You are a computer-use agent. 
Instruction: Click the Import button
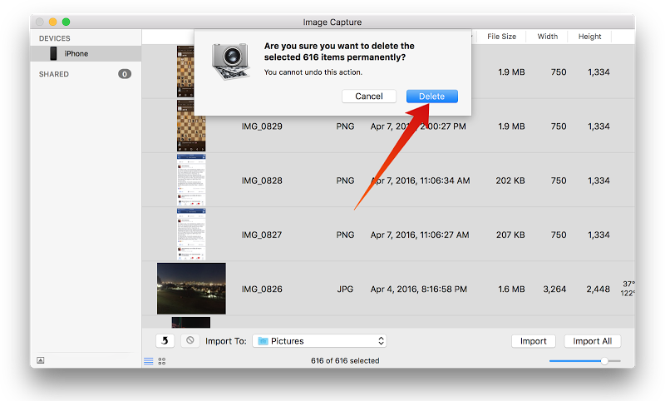pos(533,341)
